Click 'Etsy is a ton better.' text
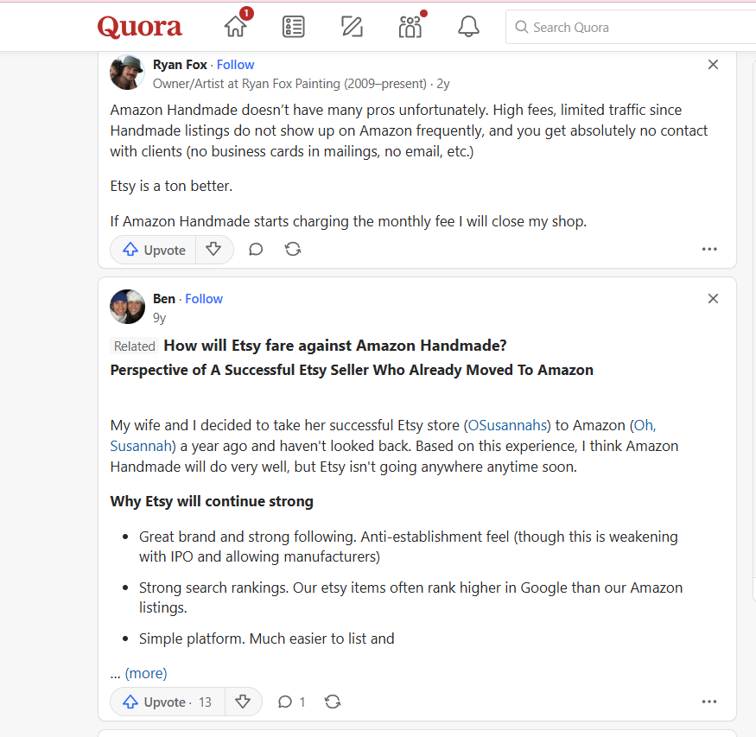The image size is (756, 737). tap(171, 186)
